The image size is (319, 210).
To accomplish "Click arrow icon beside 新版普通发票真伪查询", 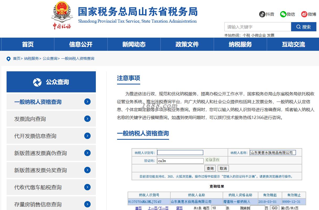I will coord(87,153).
